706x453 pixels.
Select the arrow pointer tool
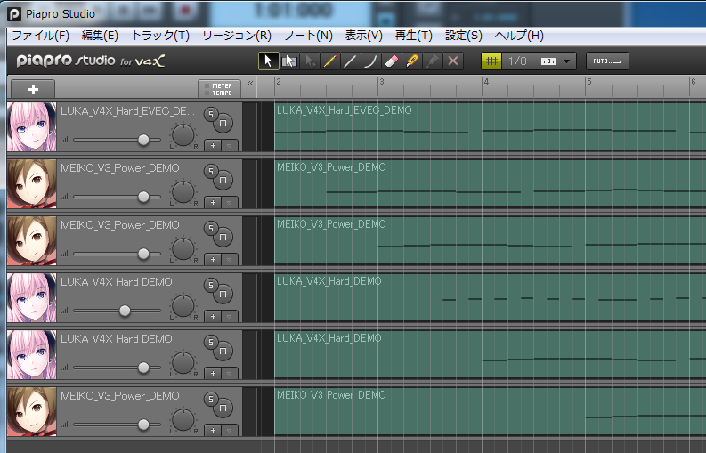pos(268,61)
